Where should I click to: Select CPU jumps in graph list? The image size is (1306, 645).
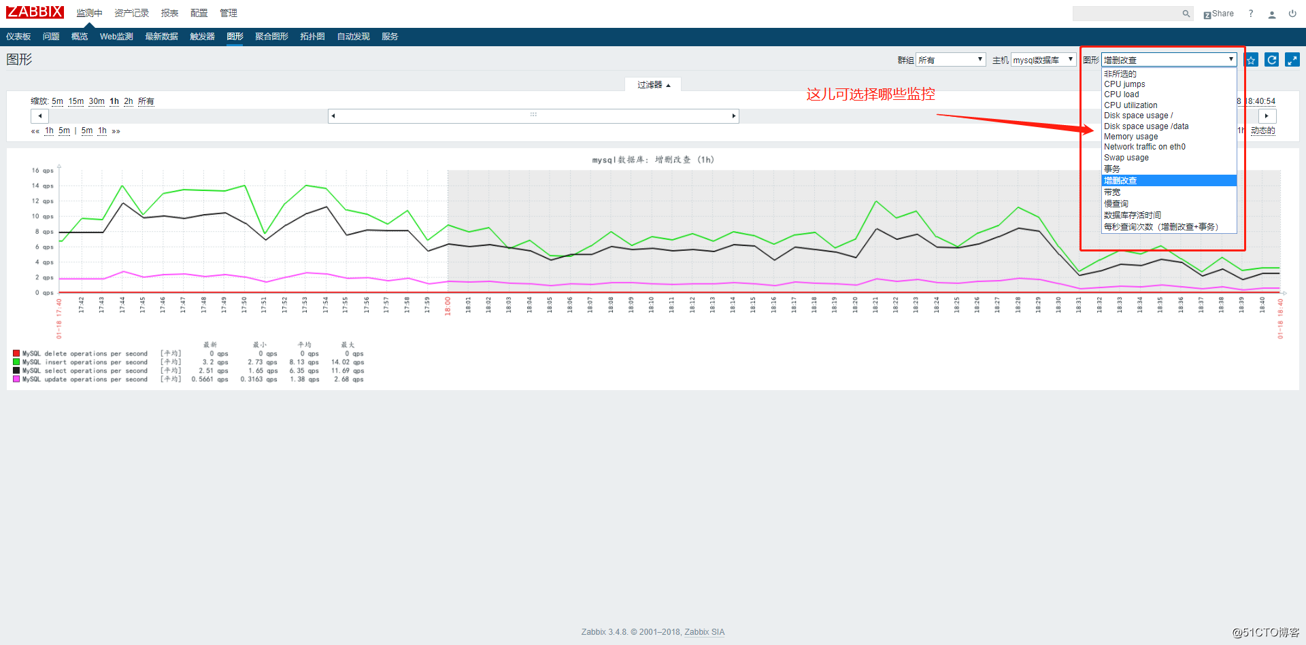click(x=1169, y=84)
